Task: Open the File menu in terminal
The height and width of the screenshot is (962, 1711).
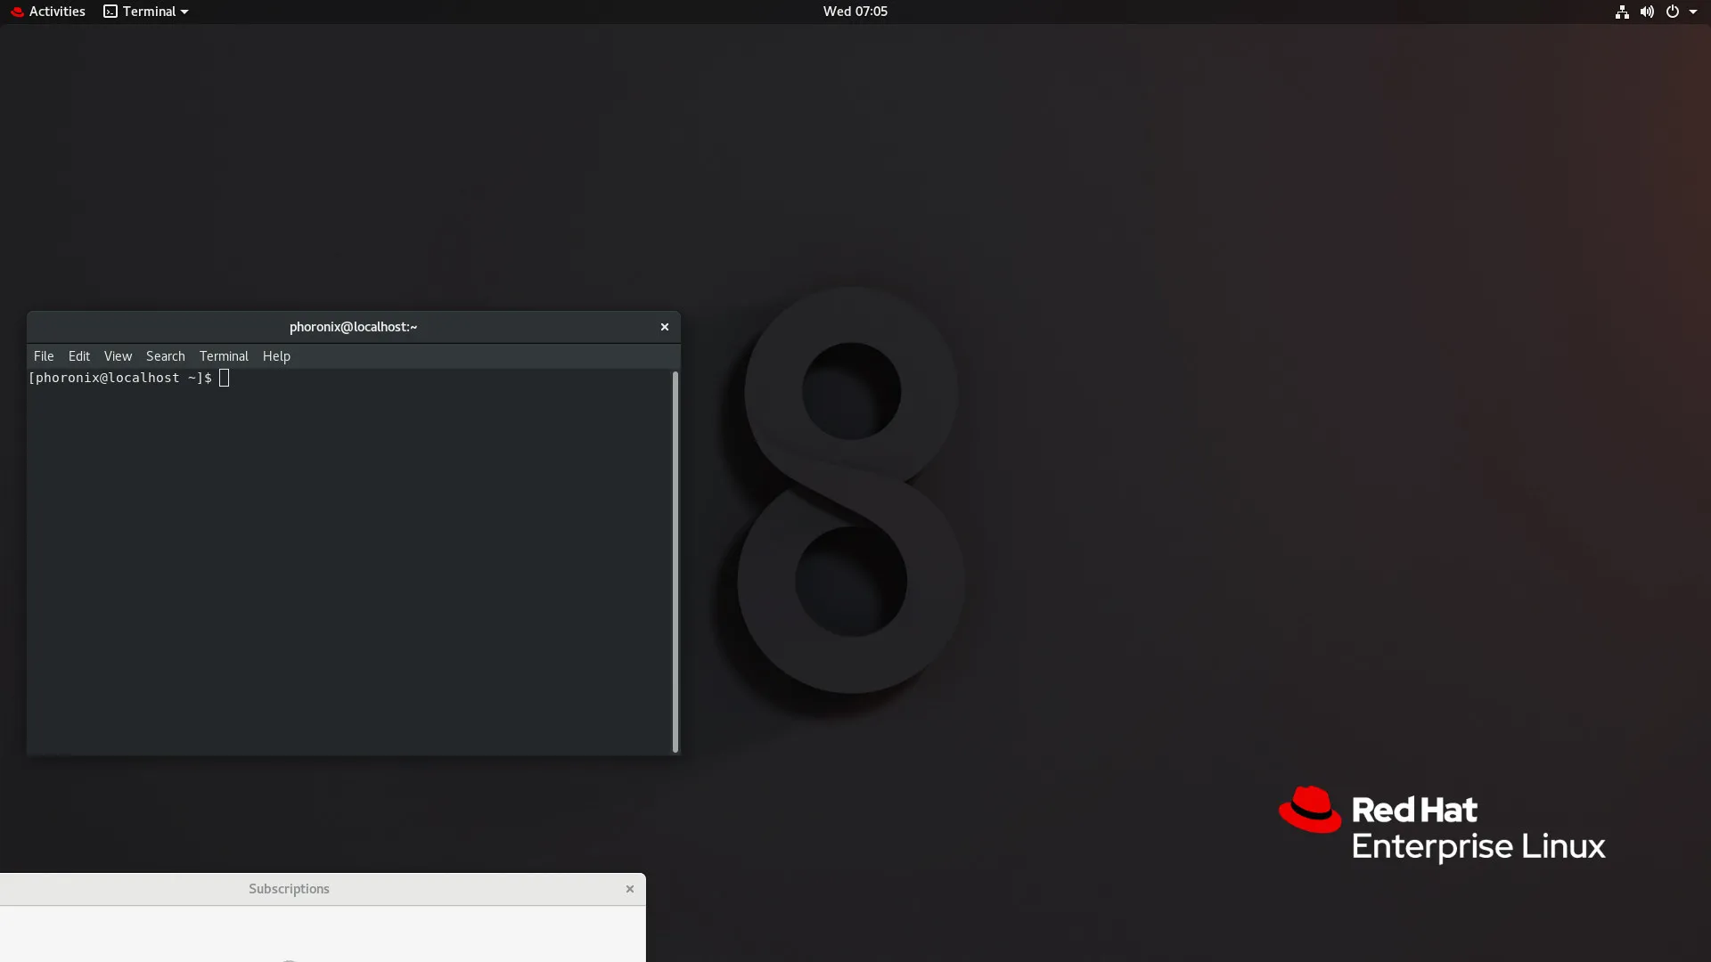Action: pos(44,356)
